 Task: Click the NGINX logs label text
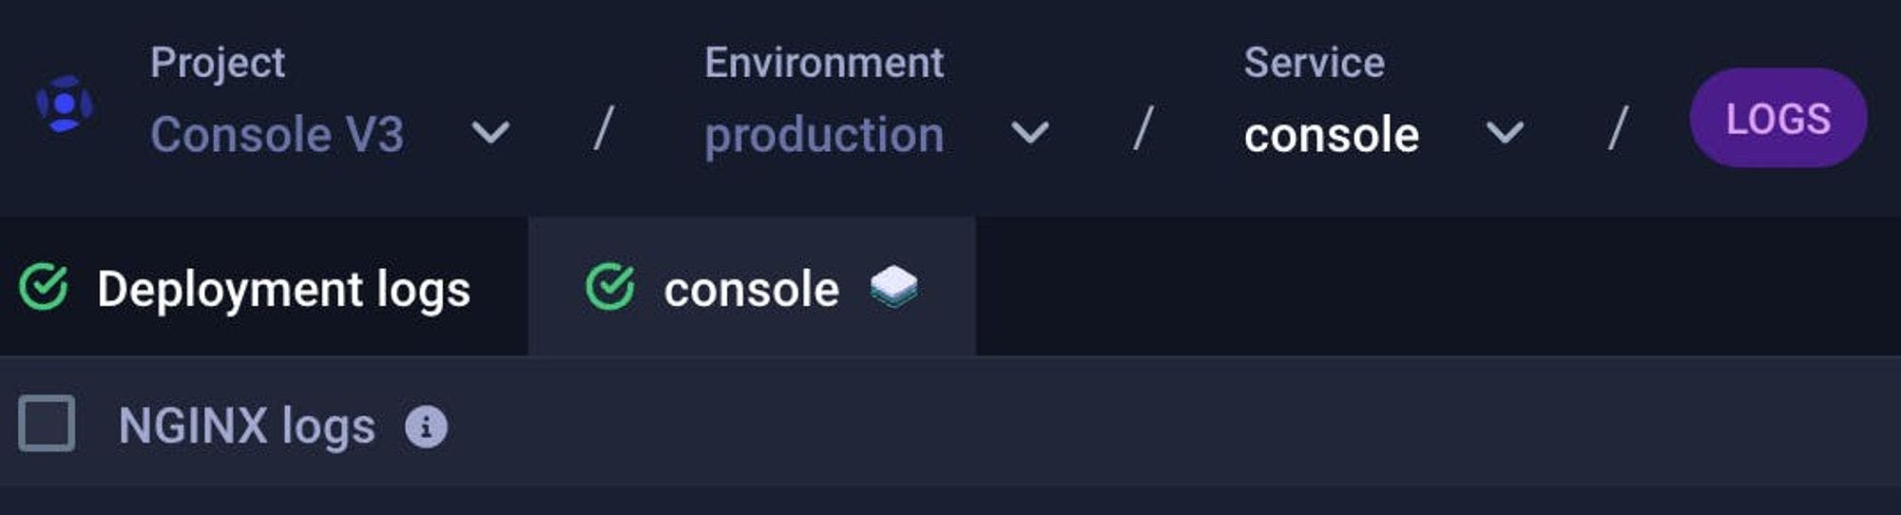point(247,427)
